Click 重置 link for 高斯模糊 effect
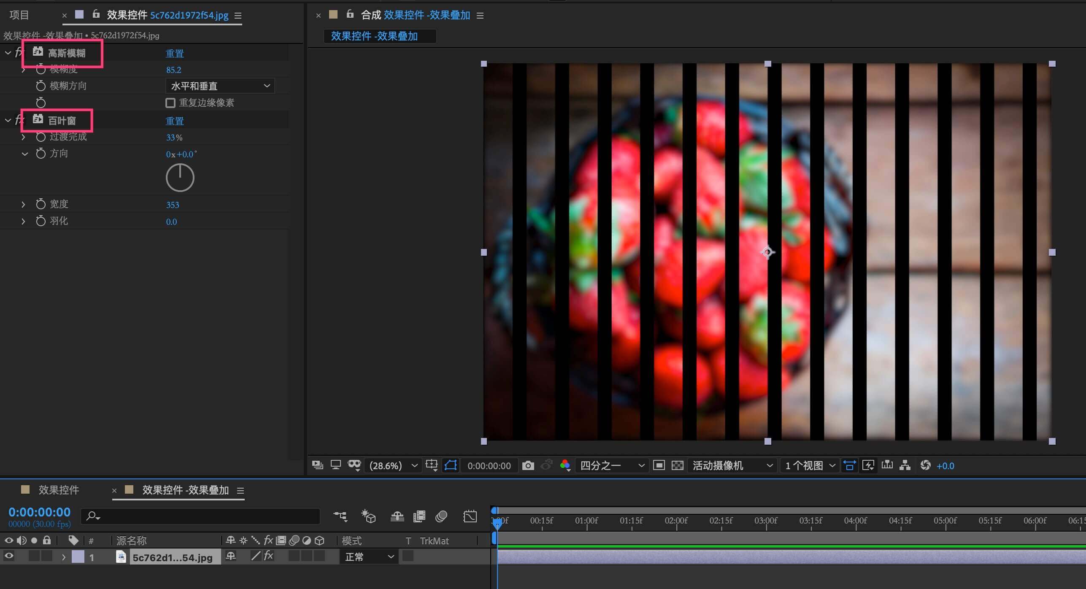This screenshot has height=589, width=1086. [174, 54]
